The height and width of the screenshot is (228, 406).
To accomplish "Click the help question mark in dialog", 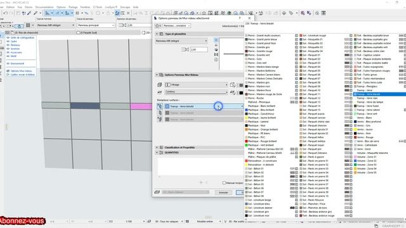I will 240,18.
